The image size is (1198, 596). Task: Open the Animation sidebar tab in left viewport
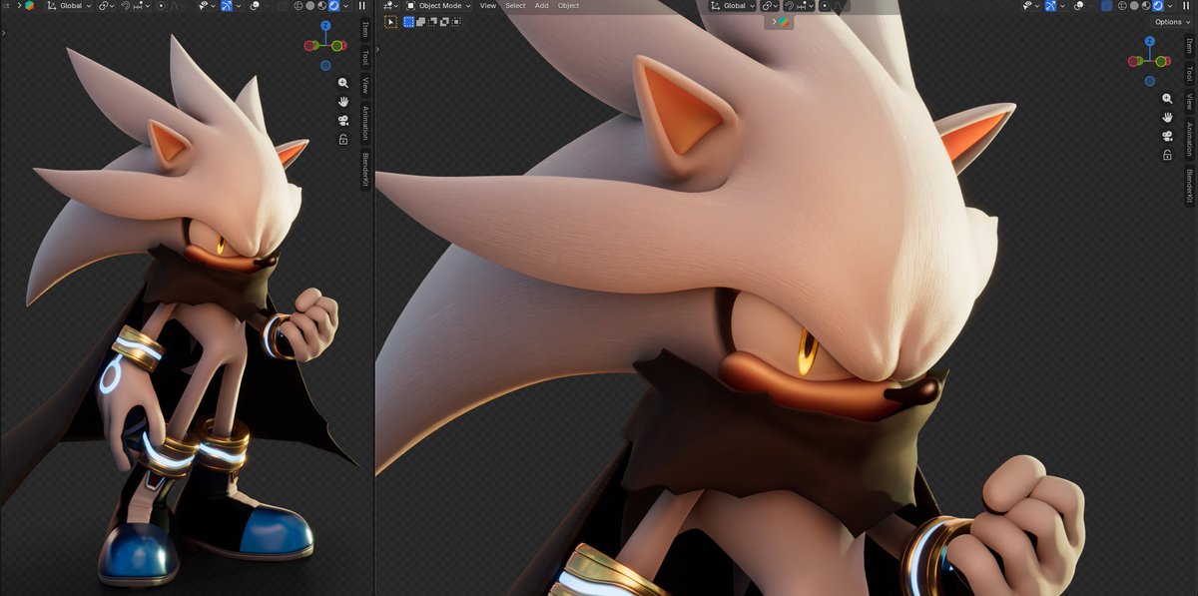pos(365,124)
